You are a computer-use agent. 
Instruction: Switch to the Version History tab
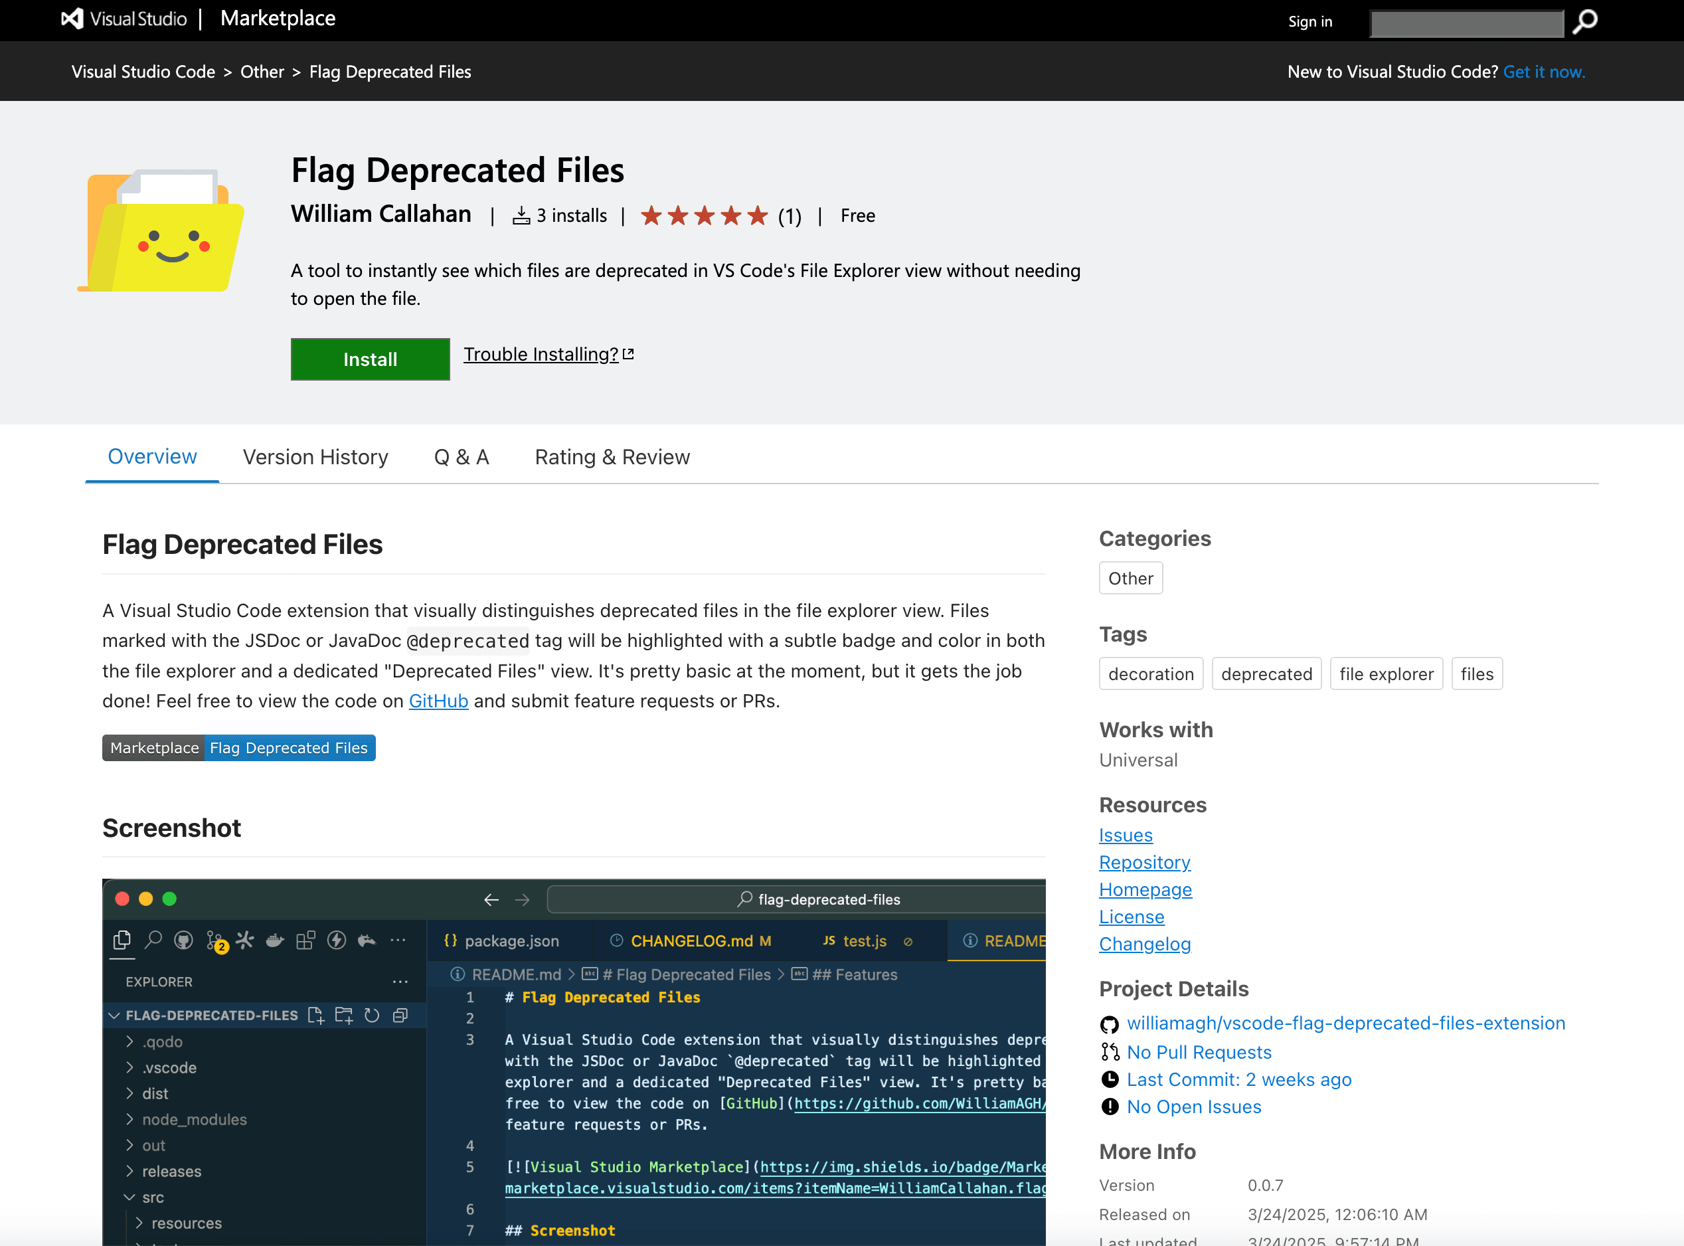pyautogui.click(x=315, y=456)
